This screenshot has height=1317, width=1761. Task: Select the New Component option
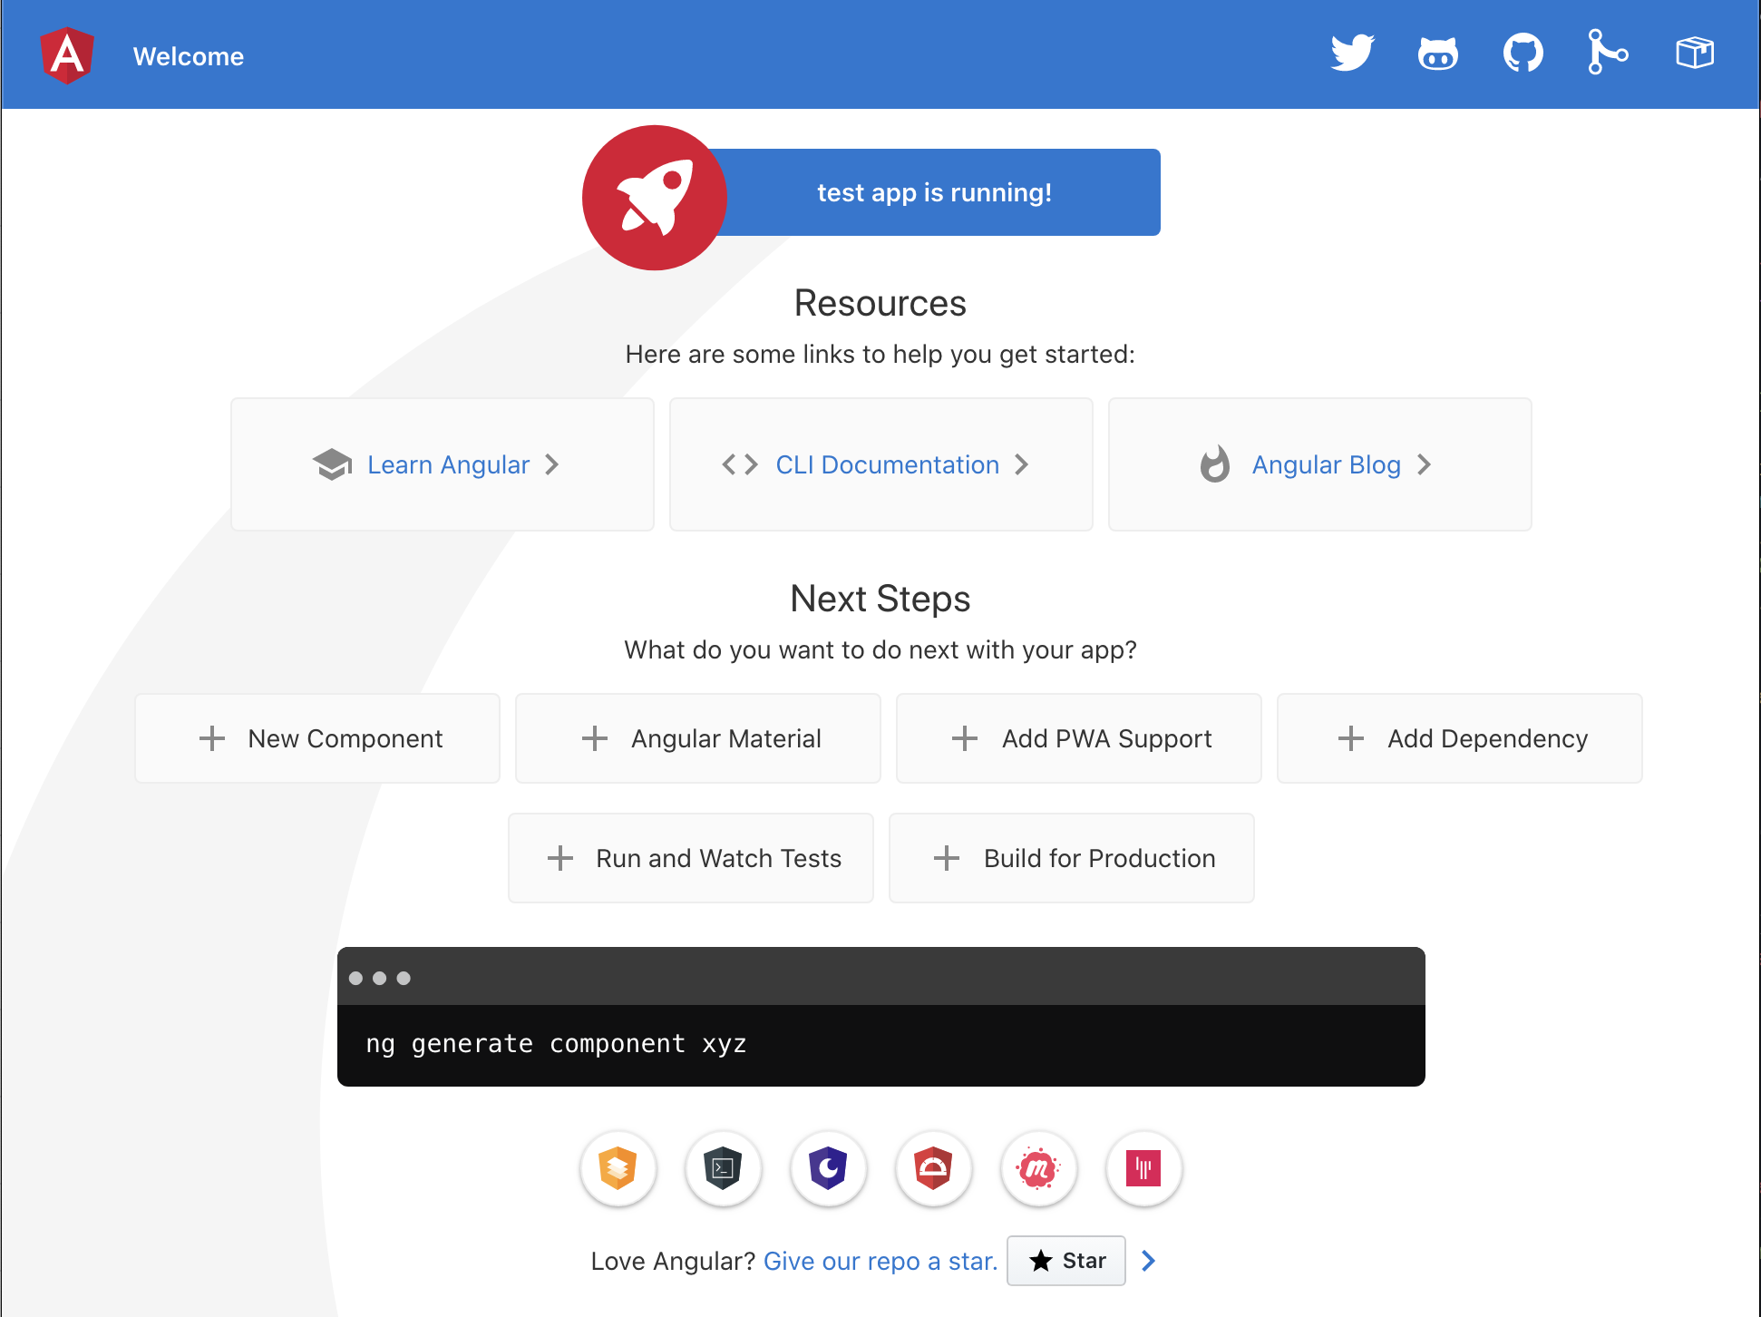317,738
